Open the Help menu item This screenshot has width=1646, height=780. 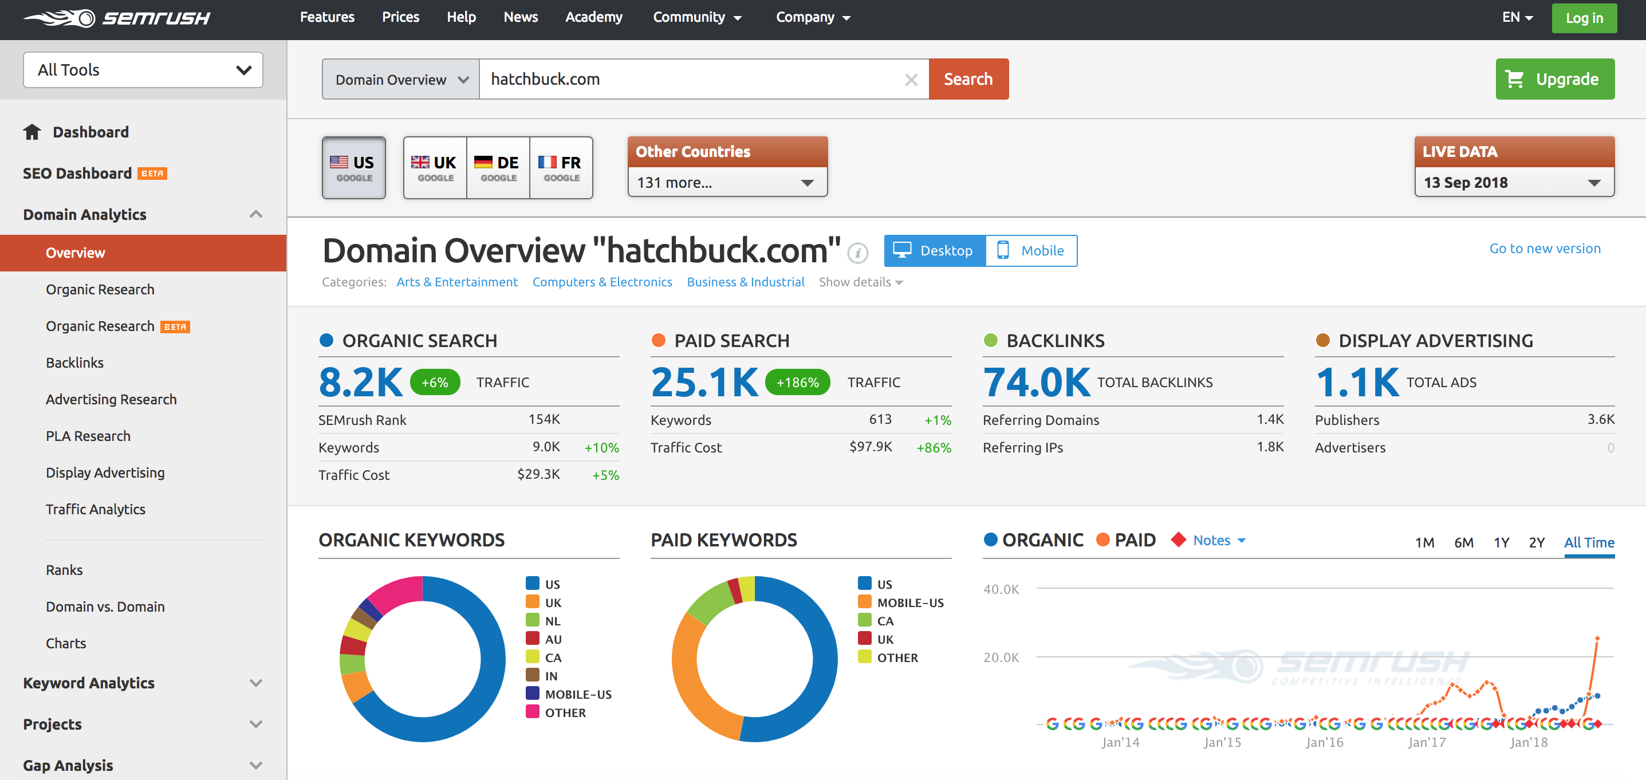[462, 17]
